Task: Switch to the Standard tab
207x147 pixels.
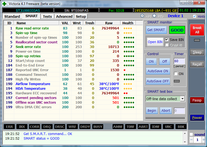Action: click(x=12, y=16)
